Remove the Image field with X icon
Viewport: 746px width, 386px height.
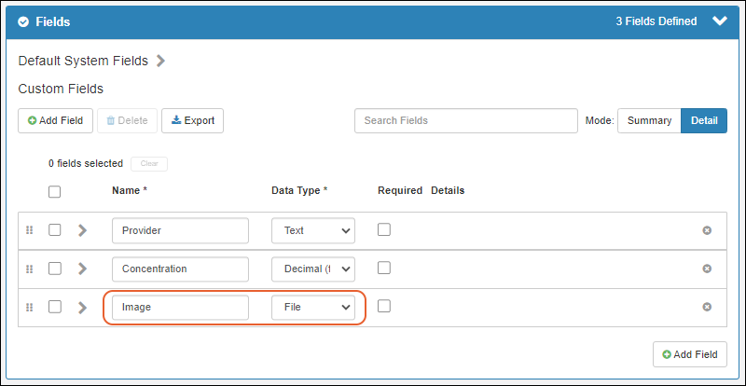[707, 307]
